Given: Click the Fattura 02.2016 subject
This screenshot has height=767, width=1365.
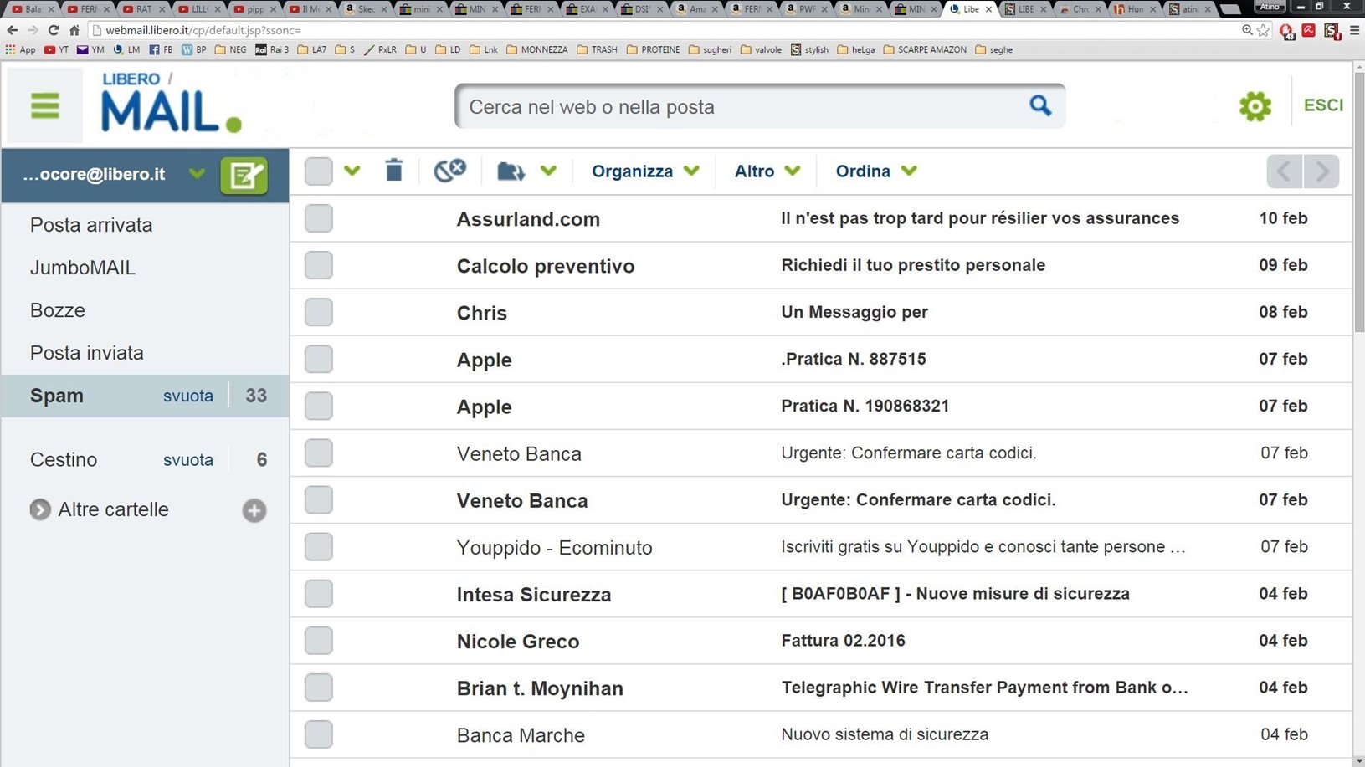Looking at the screenshot, I should tap(843, 641).
